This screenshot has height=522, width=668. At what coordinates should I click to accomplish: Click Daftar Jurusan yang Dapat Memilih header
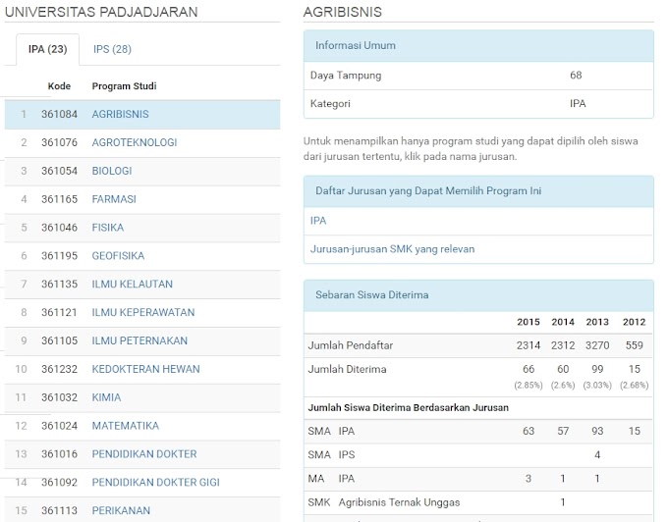click(478, 191)
